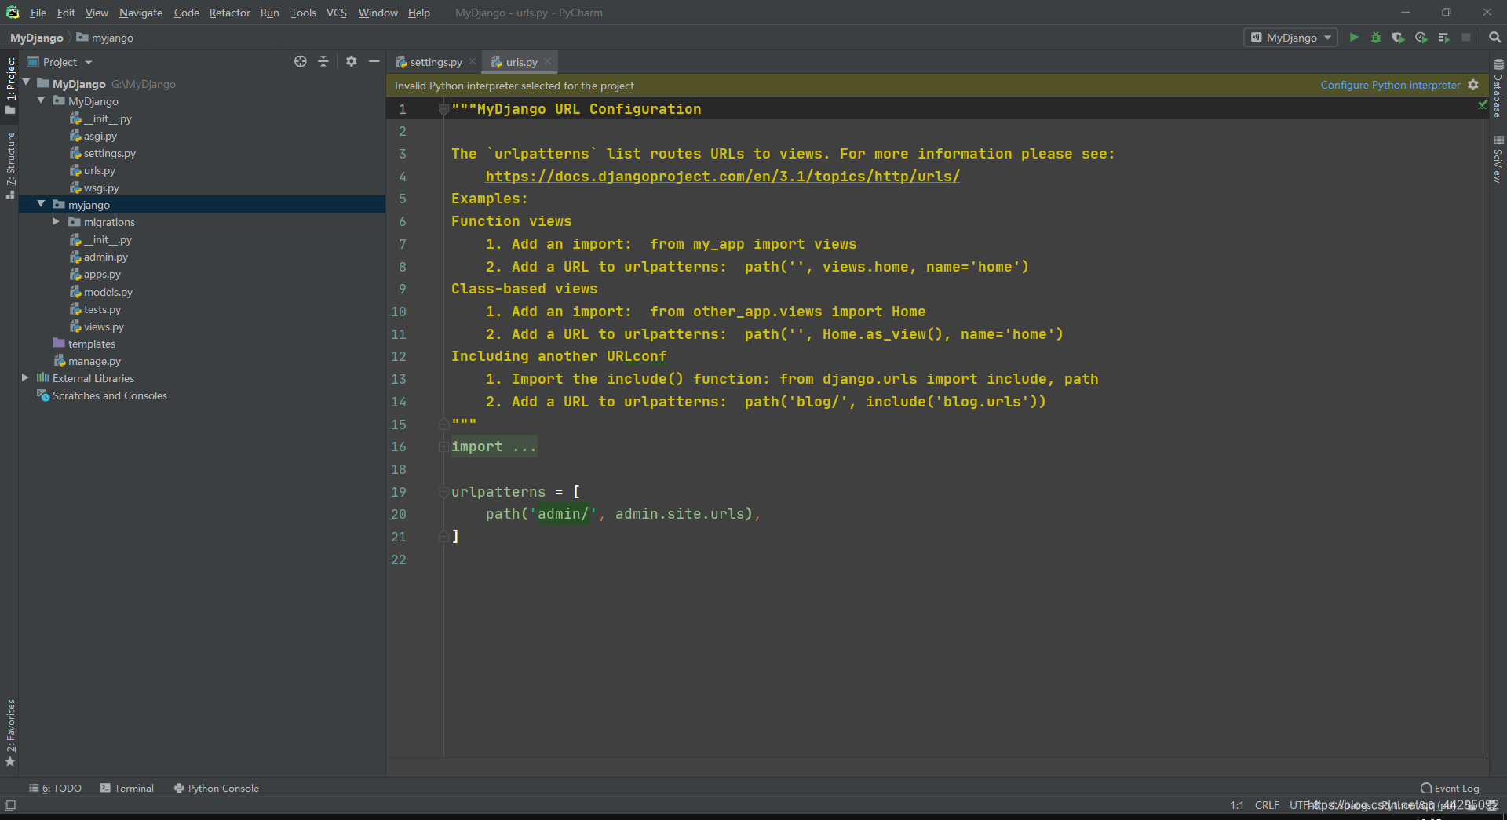Click line number 20 in the gutter
The width and height of the screenshot is (1507, 820).
(x=399, y=514)
